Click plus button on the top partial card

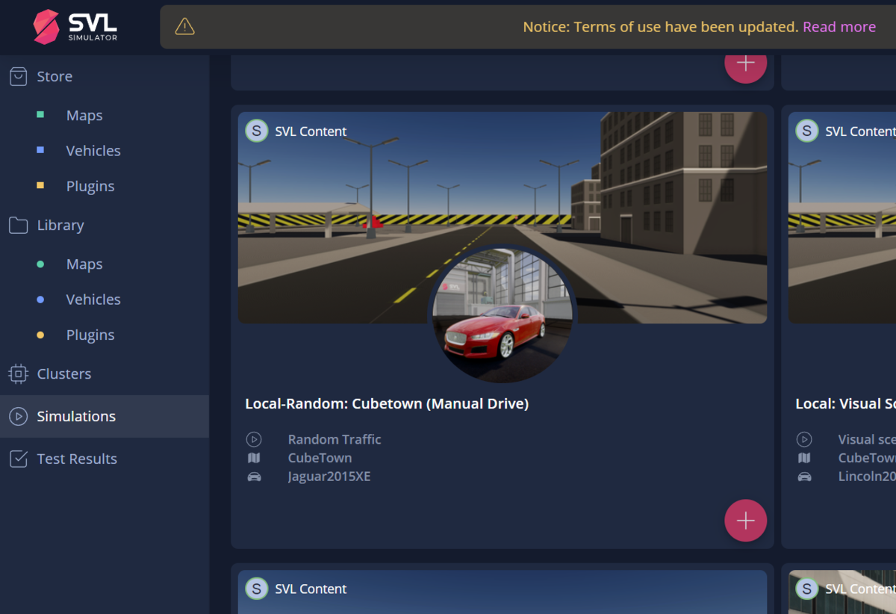coord(745,68)
